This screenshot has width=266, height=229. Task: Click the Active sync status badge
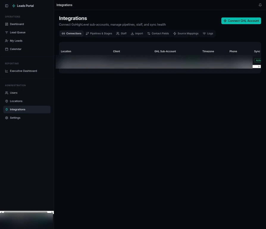(x=258, y=60)
